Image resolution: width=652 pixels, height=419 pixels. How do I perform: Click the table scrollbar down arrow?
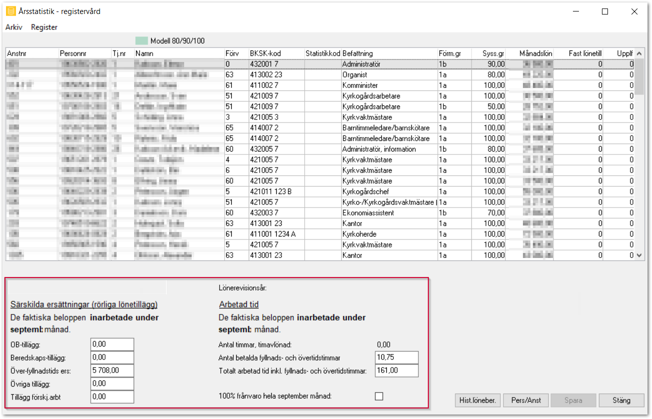pos(638,255)
